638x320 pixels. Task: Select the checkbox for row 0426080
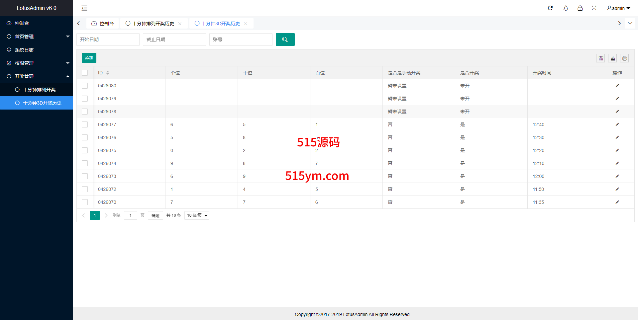[x=85, y=86]
